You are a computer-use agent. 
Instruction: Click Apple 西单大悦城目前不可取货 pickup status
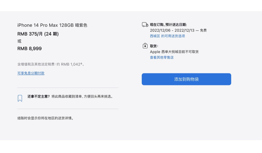(174, 52)
